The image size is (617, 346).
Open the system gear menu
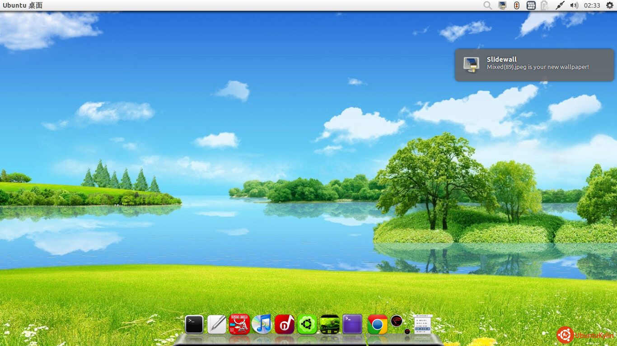pos(610,5)
